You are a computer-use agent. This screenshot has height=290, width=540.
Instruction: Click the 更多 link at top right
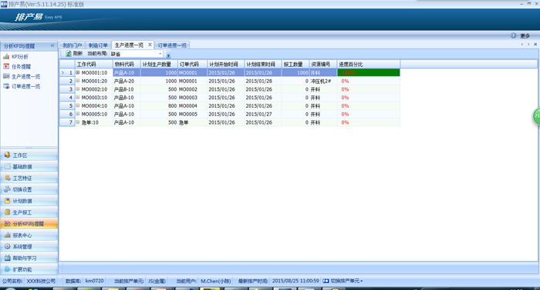525,35
